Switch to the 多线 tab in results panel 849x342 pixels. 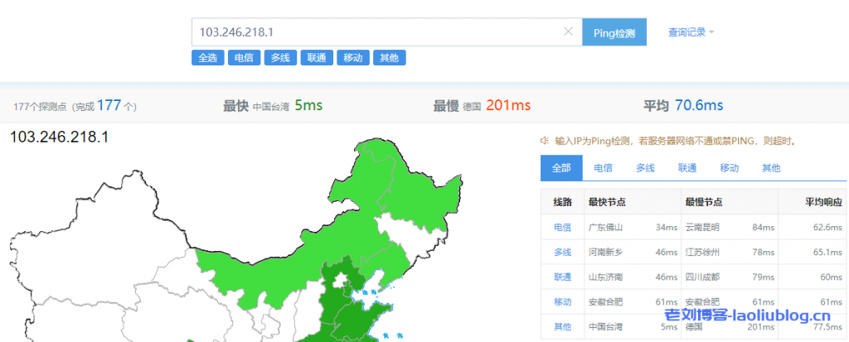pyautogui.click(x=645, y=168)
